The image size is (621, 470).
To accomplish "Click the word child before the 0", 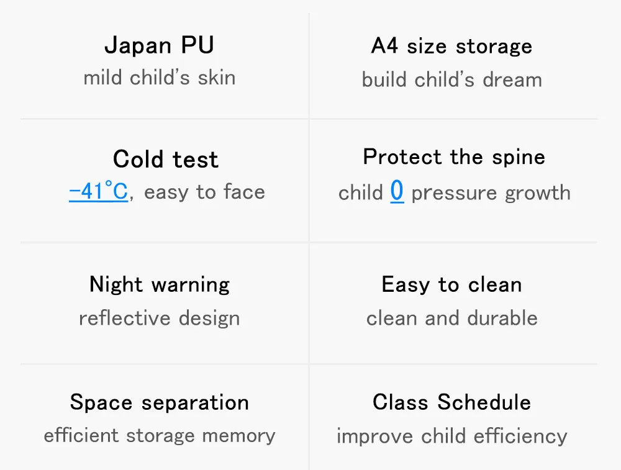I will point(361,192).
